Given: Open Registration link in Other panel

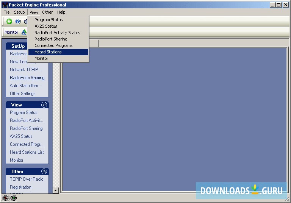Looking at the screenshot, I should point(20,187).
